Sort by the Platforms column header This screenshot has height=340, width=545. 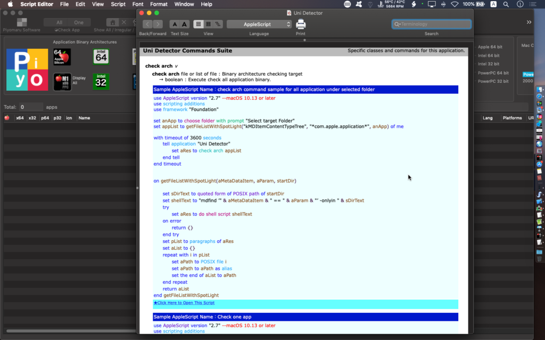[512, 118]
